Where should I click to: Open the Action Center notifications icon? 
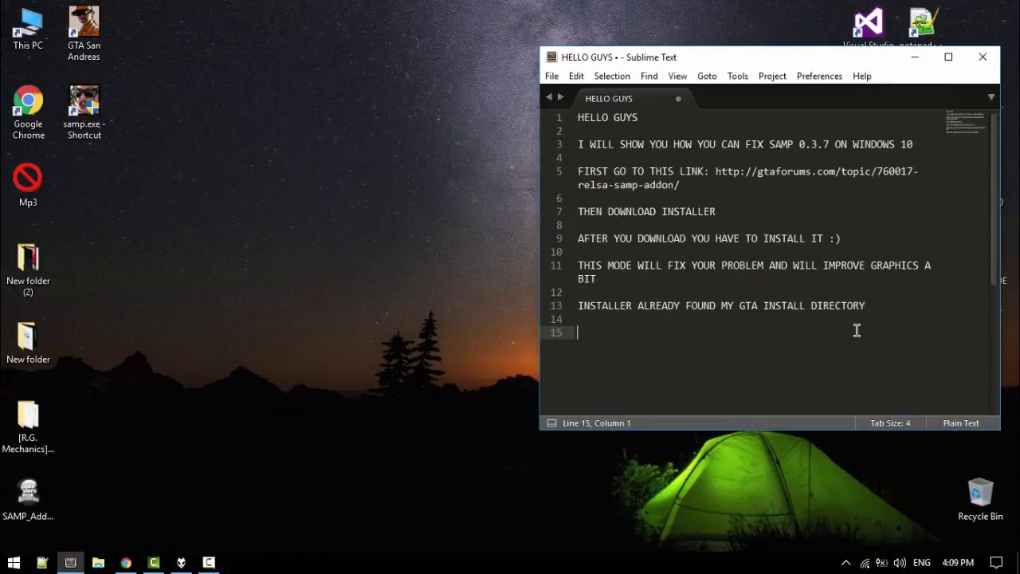click(x=996, y=563)
